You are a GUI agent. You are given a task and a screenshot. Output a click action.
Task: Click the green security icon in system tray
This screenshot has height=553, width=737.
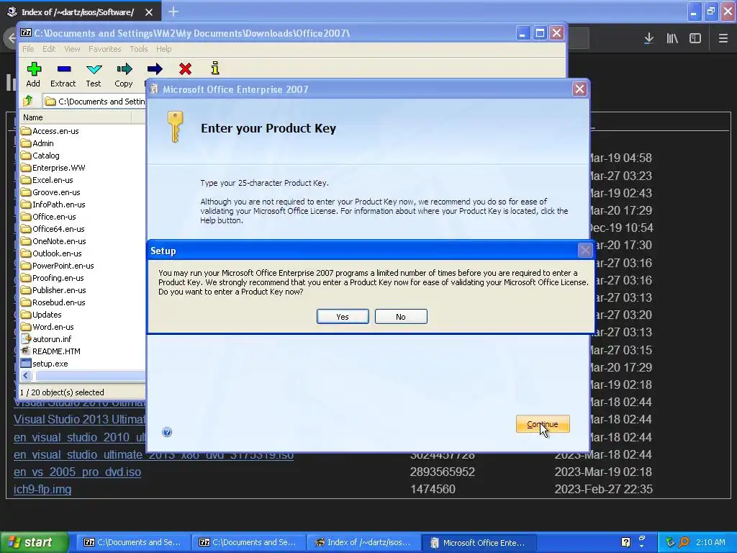(670, 542)
